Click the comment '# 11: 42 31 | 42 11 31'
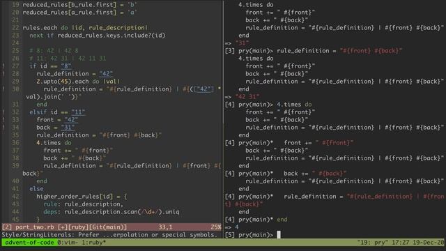Image resolution: width=446 pixels, height=251 pixels. pyautogui.click(x=68, y=59)
